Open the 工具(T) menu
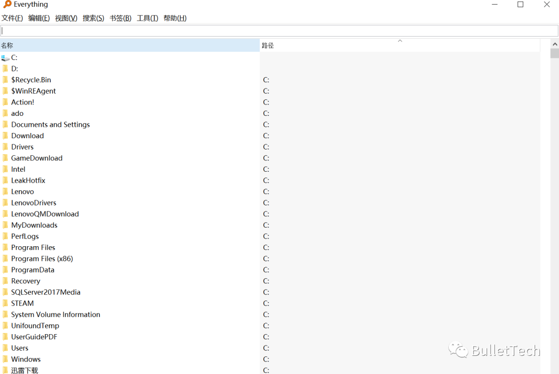Viewport: 559px width, 374px height. pyautogui.click(x=148, y=18)
